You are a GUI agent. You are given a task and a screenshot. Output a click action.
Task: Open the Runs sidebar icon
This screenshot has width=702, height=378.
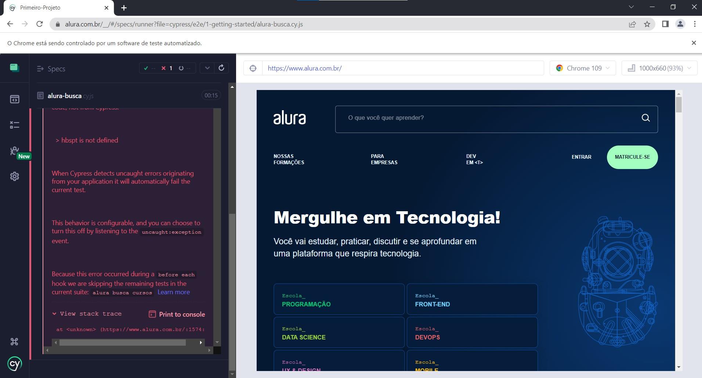pos(14,125)
